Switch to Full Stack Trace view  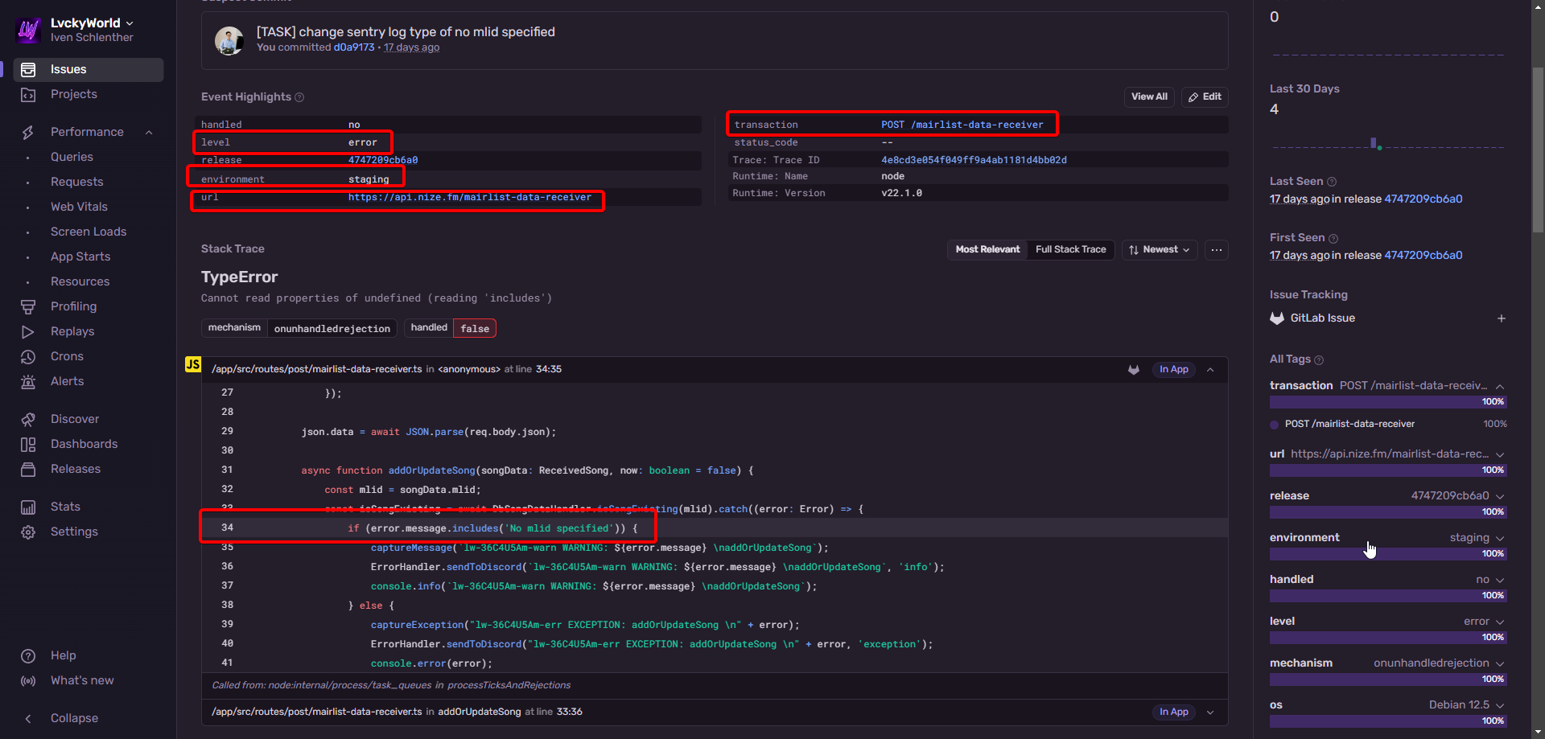pos(1070,250)
